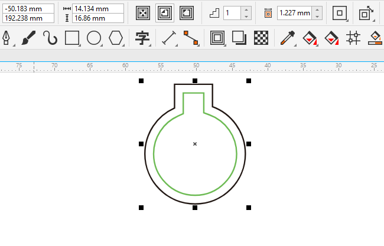The image size is (384, 246).
Task: Select the Color Eyedropper tool
Action: point(287,38)
